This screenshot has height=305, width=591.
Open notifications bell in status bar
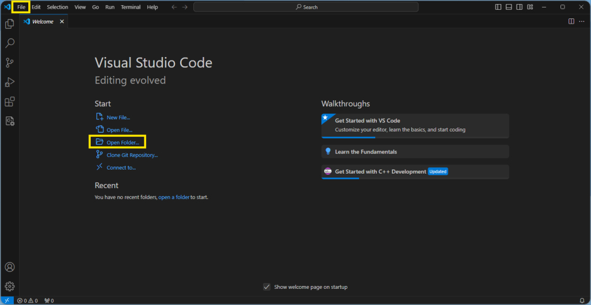click(582, 300)
